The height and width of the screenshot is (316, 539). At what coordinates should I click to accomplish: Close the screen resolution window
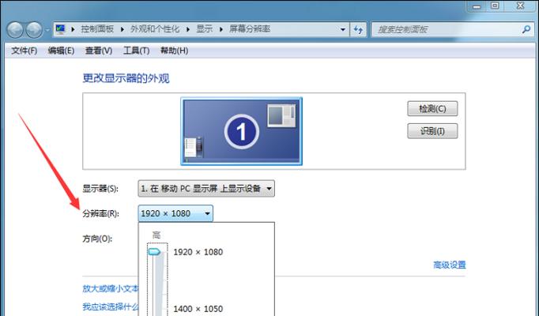520,6
